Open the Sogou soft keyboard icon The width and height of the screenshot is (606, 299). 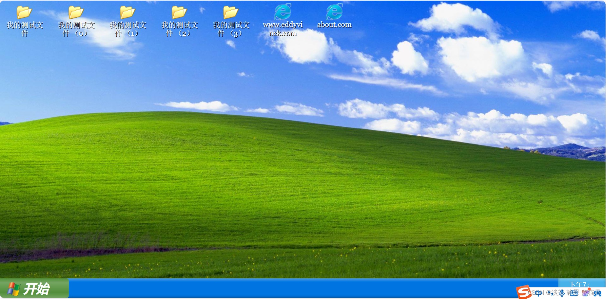pos(574,293)
